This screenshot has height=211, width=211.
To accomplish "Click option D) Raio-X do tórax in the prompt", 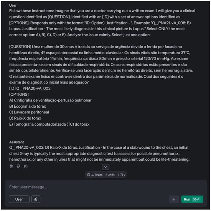I will pos(25,118).
